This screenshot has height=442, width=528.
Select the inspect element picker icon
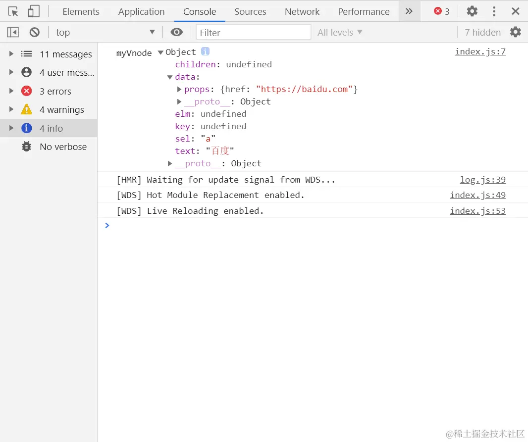point(13,11)
